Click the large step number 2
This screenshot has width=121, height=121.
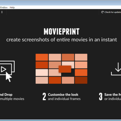click(x=44, y=96)
